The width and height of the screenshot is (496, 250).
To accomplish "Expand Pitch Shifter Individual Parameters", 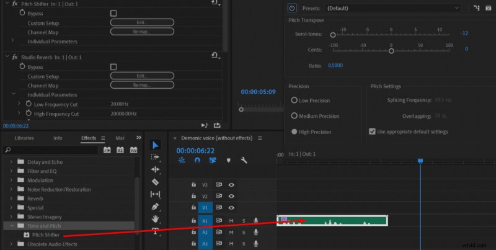I will point(12,40).
